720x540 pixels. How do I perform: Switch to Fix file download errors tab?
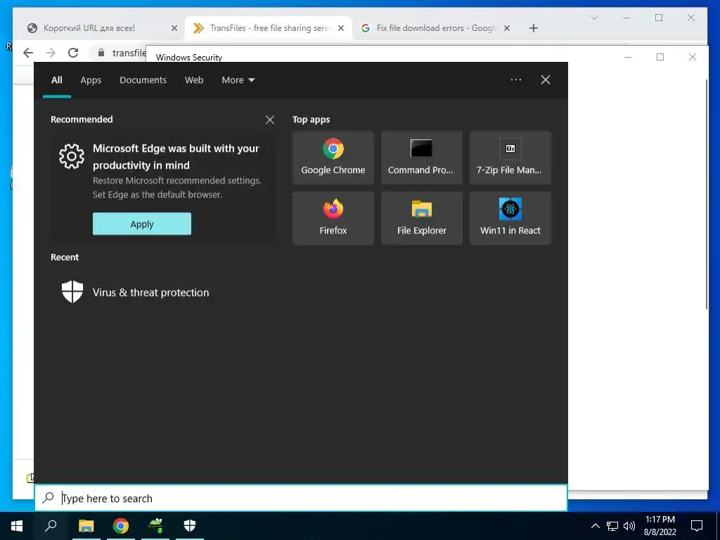click(x=434, y=28)
